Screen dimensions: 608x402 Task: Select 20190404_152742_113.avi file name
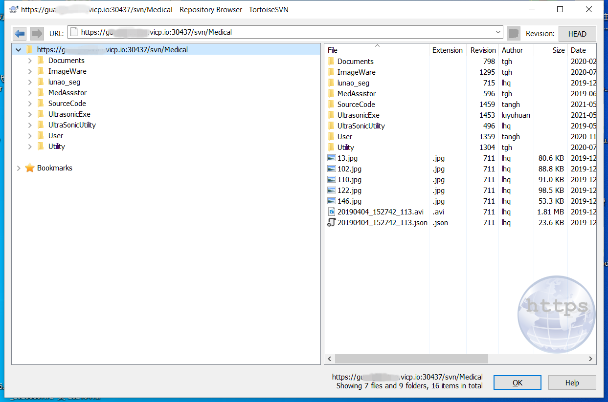click(381, 212)
